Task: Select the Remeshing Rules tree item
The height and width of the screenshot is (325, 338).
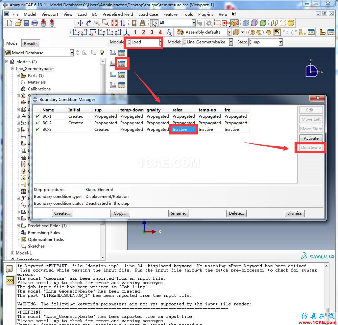Action: click(44, 233)
